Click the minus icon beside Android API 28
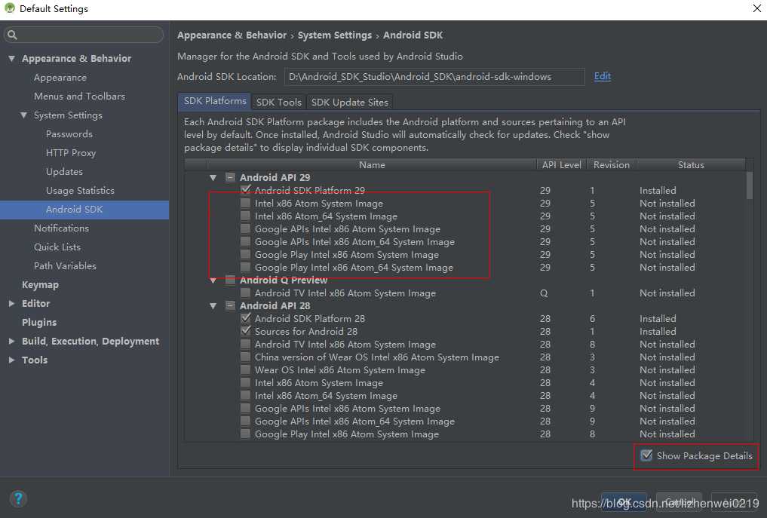The width and height of the screenshot is (767, 518). tap(230, 306)
